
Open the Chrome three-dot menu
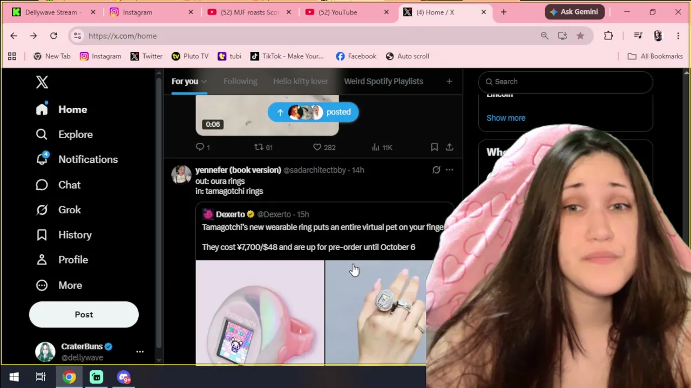pos(678,36)
